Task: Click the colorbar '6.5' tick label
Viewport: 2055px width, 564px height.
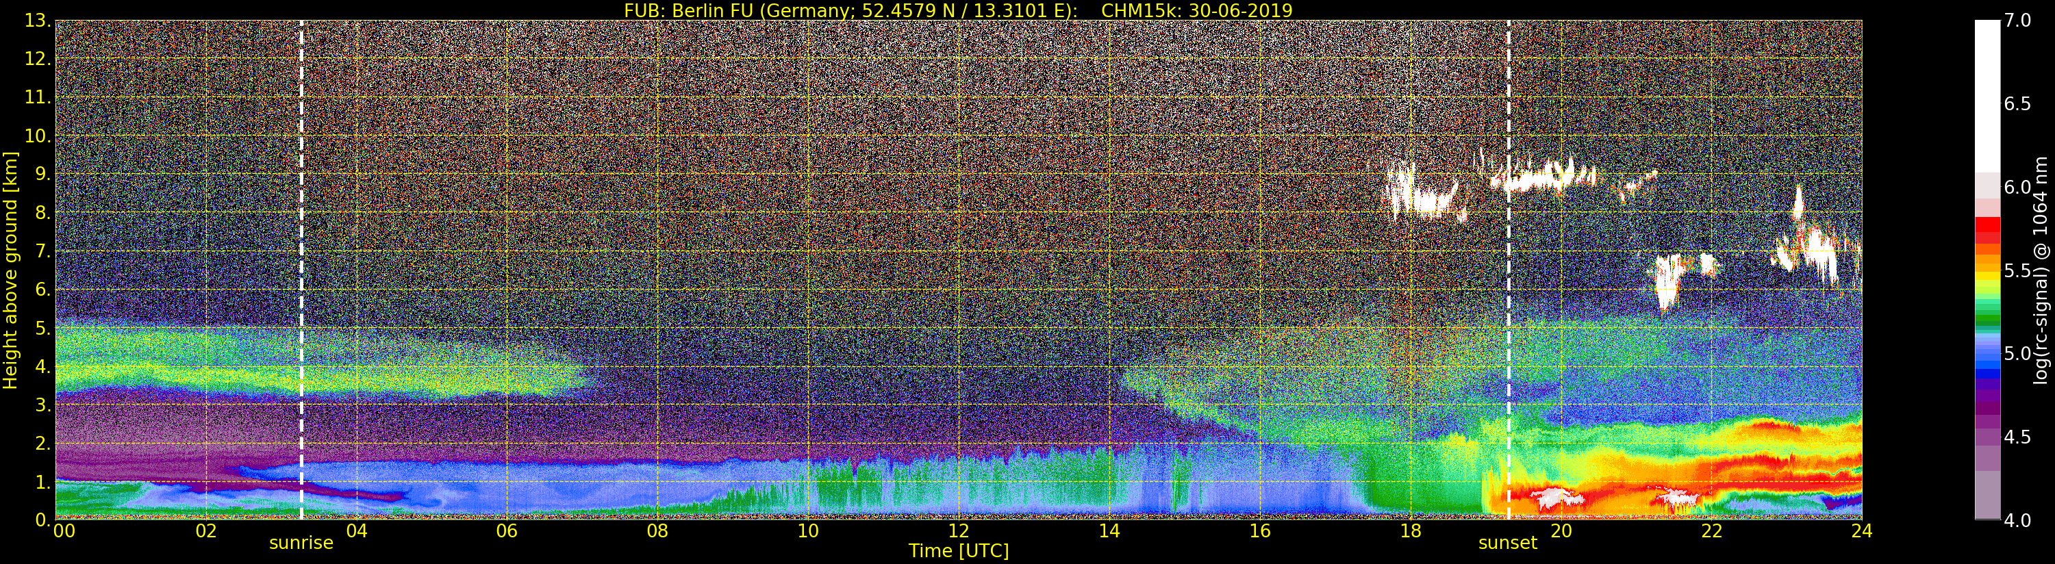Action: pos(2017,104)
